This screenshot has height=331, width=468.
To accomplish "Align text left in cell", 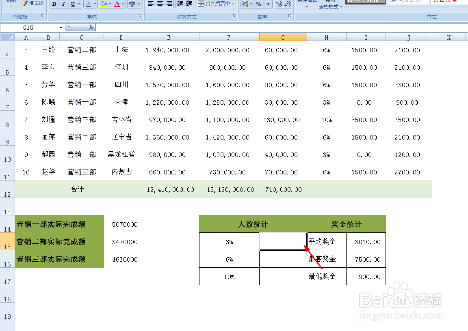I will 151,4.
